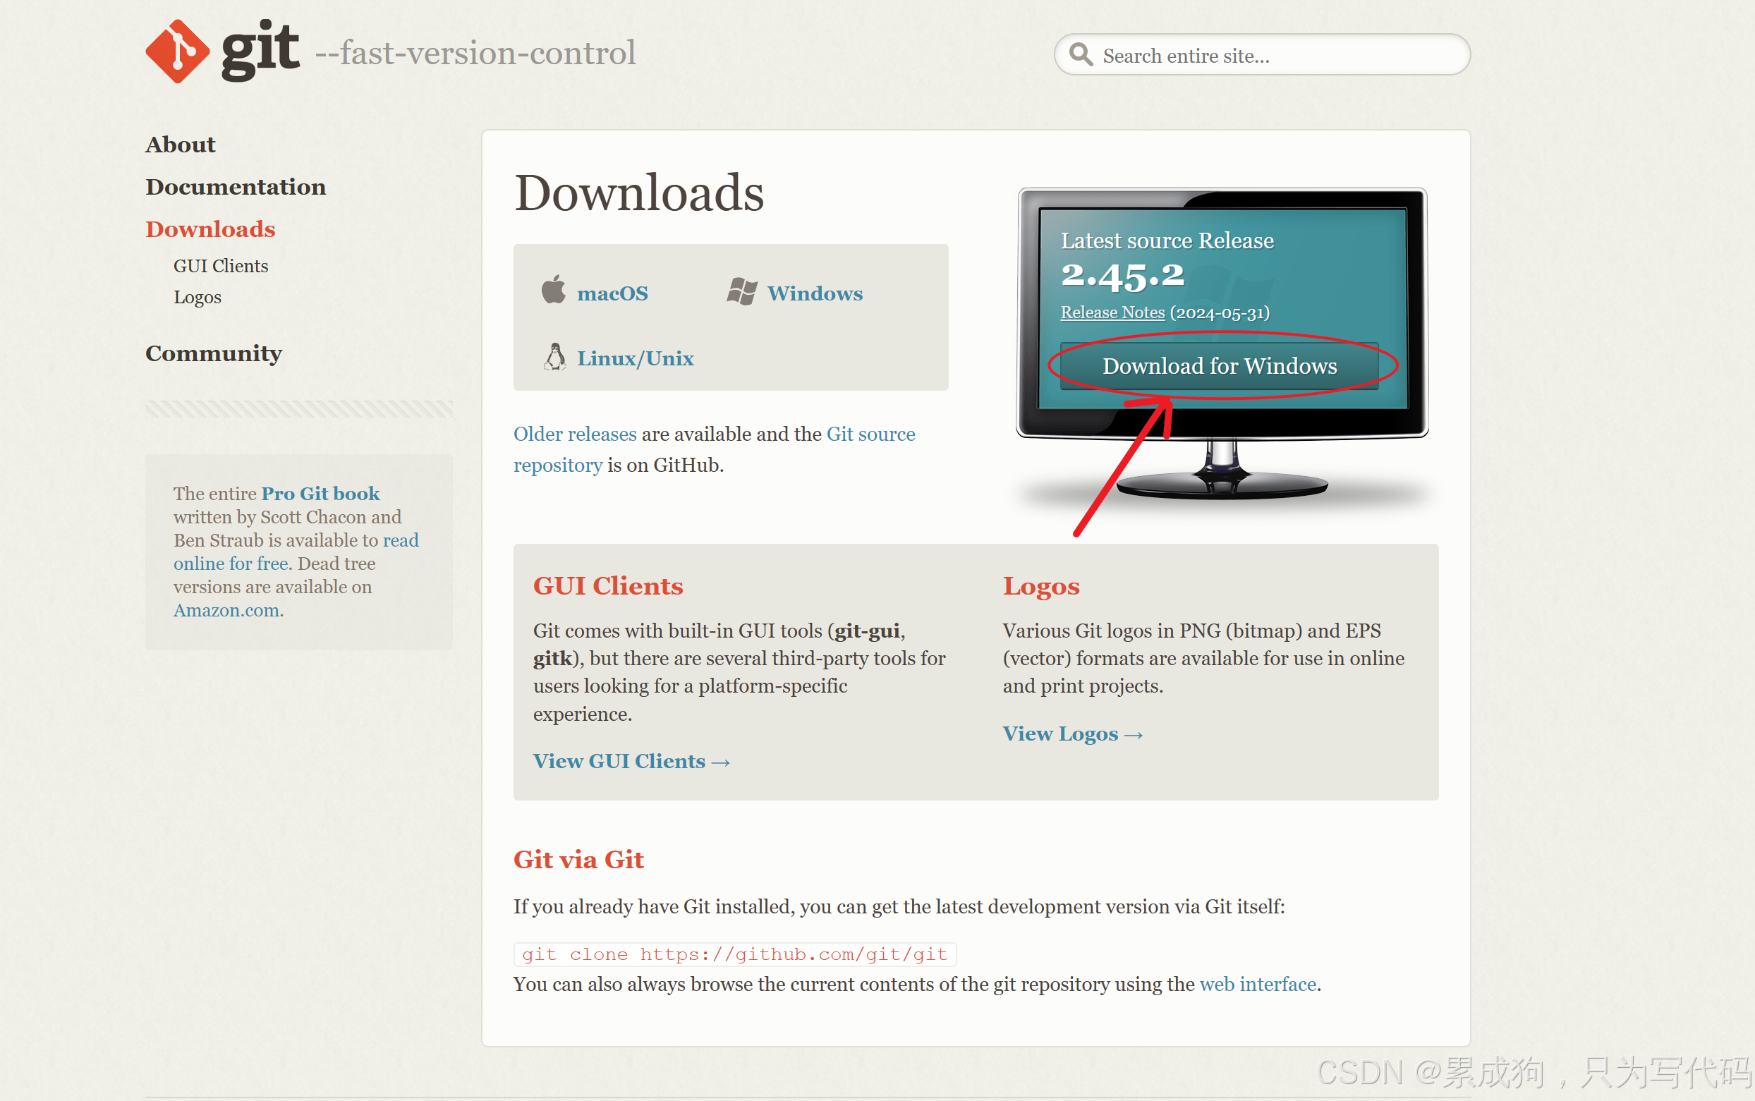Click the View GUI Clients link
This screenshot has height=1101, width=1755.
click(x=631, y=761)
